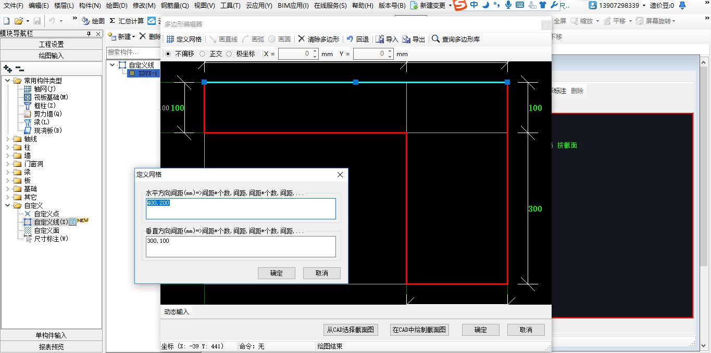Open the 在线服务(S) menu
Screen dimensions: 711x353
(x=330, y=5)
